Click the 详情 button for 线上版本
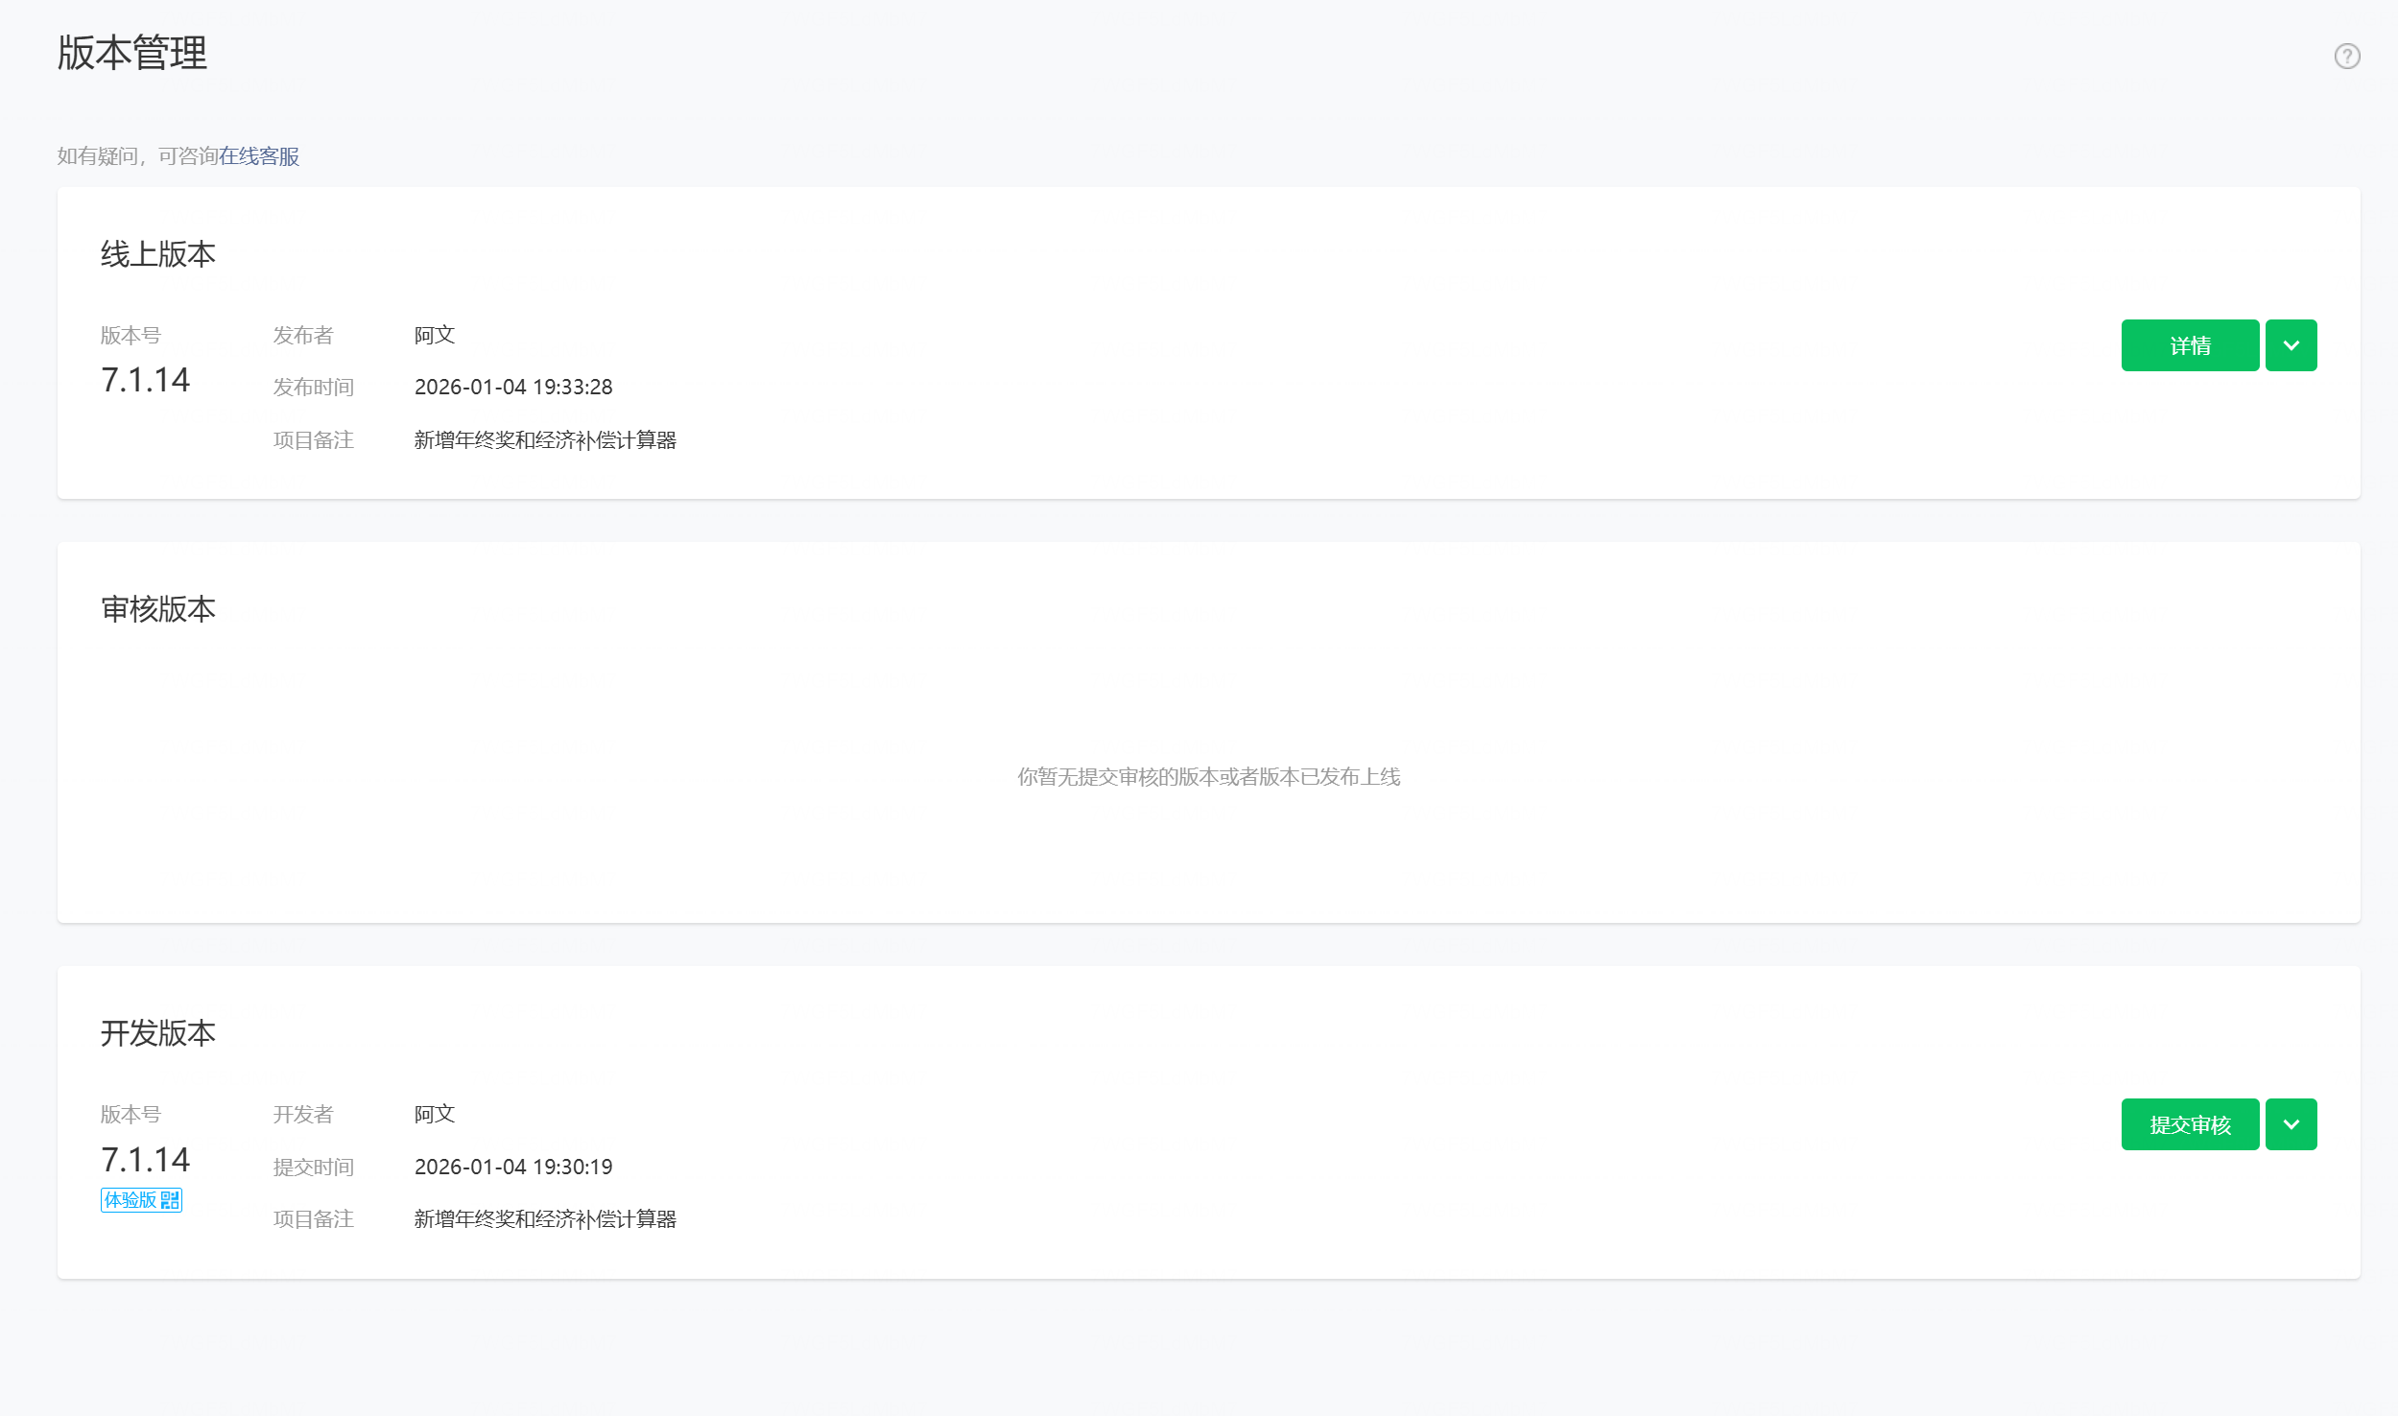This screenshot has height=1416, width=2398. point(2189,345)
